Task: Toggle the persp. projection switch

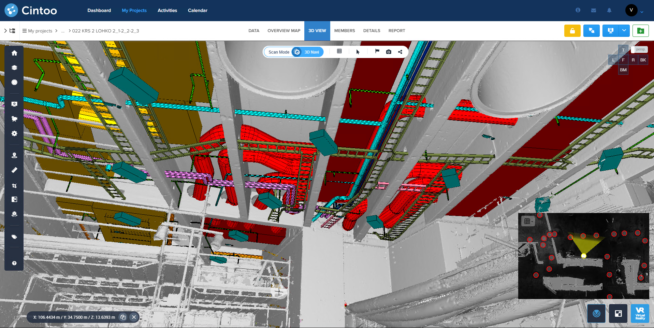Action: point(639,49)
